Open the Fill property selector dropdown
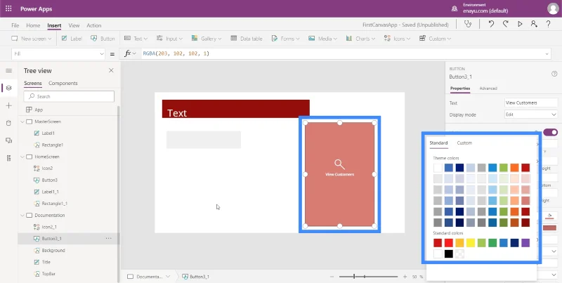 [x=58, y=54]
